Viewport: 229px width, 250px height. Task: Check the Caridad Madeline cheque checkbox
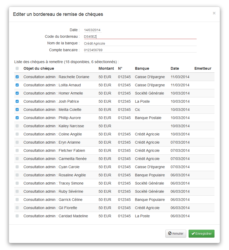[17, 216]
